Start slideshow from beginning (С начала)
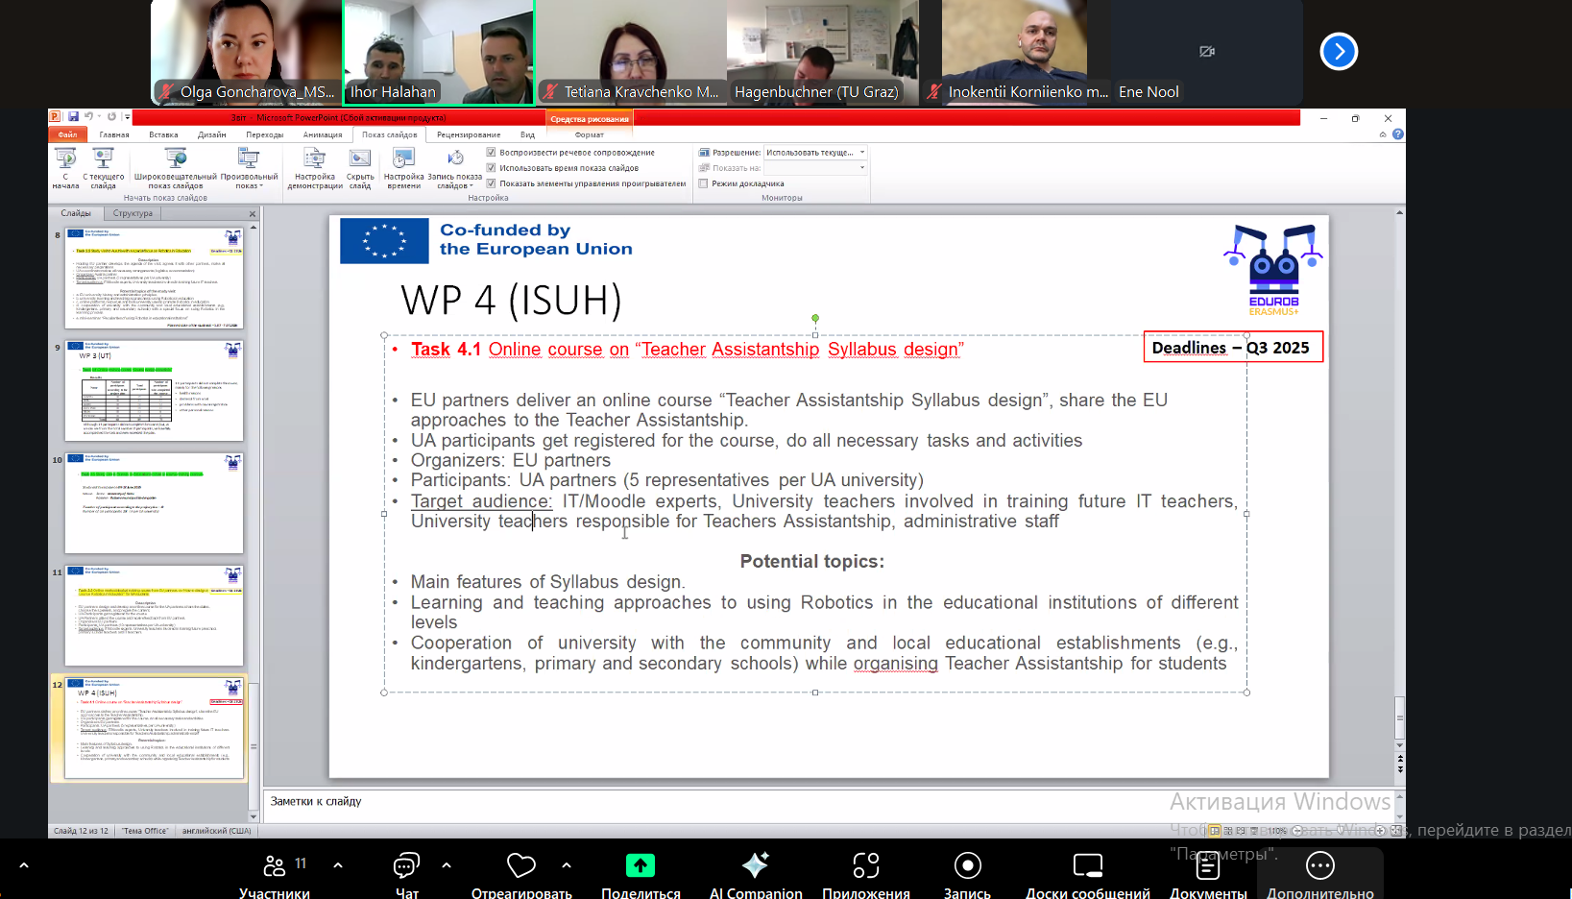 65,167
